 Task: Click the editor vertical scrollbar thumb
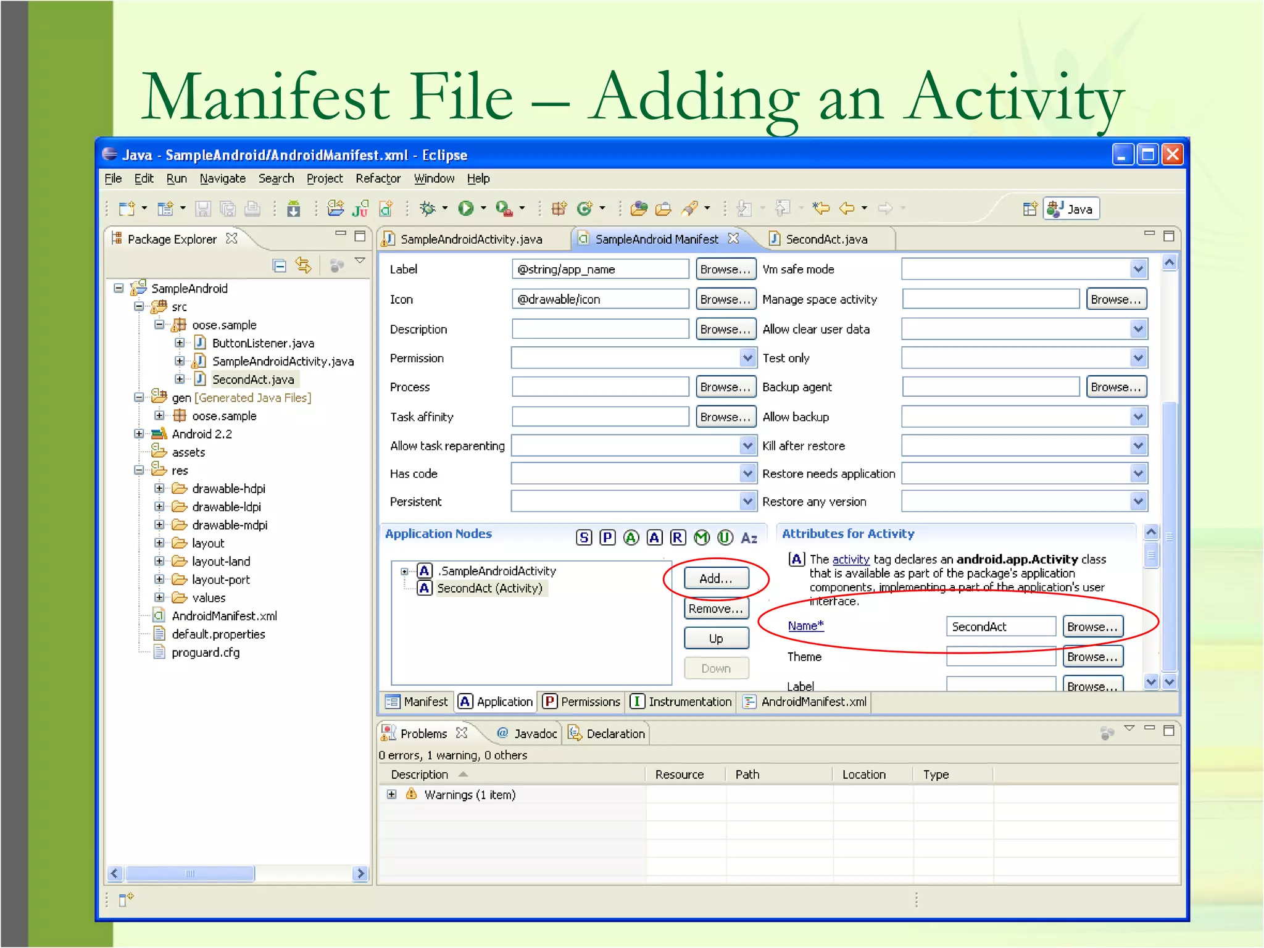pyautogui.click(x=1169, y=537)
